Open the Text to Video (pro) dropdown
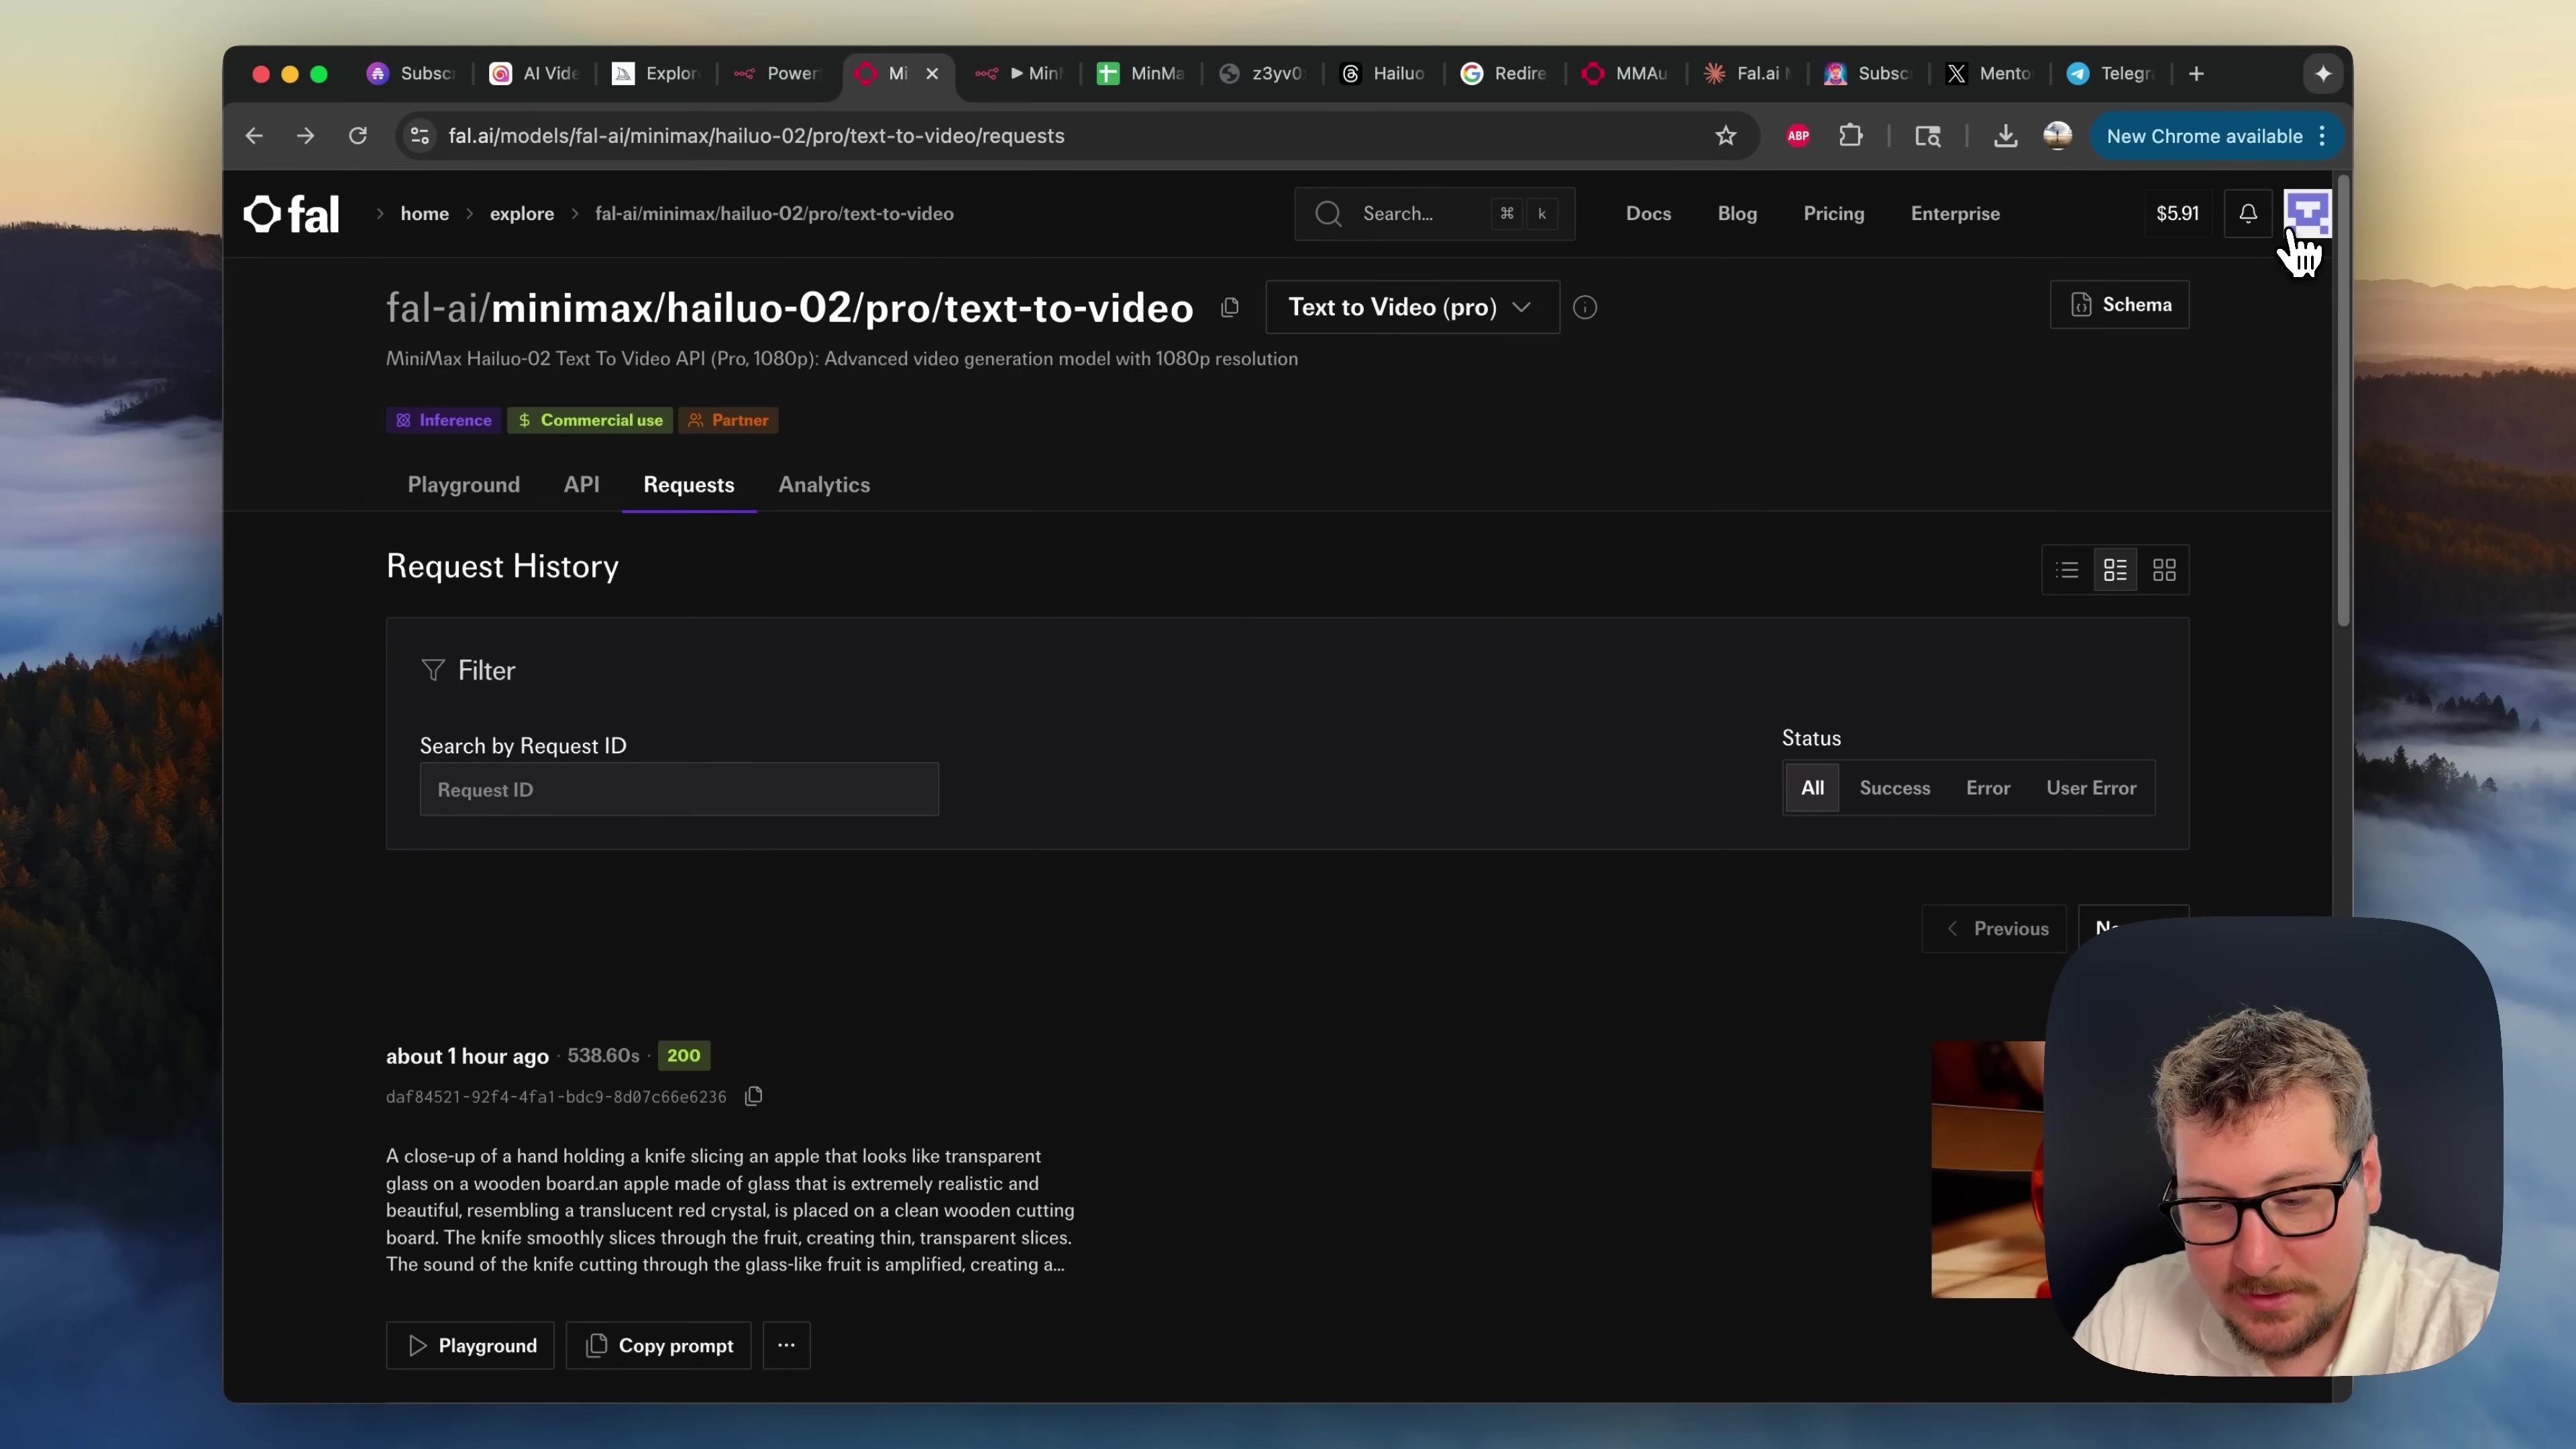 (1412, 308)
